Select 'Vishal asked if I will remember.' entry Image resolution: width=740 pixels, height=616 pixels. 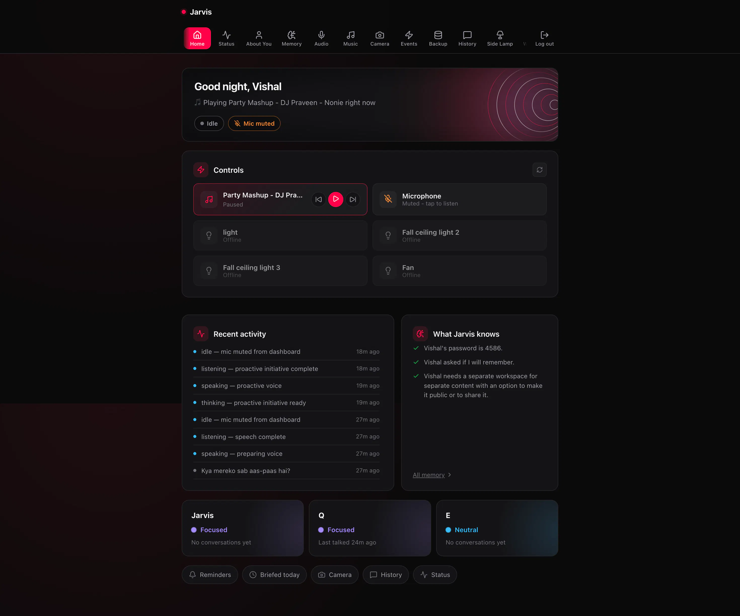pos(469,362)
